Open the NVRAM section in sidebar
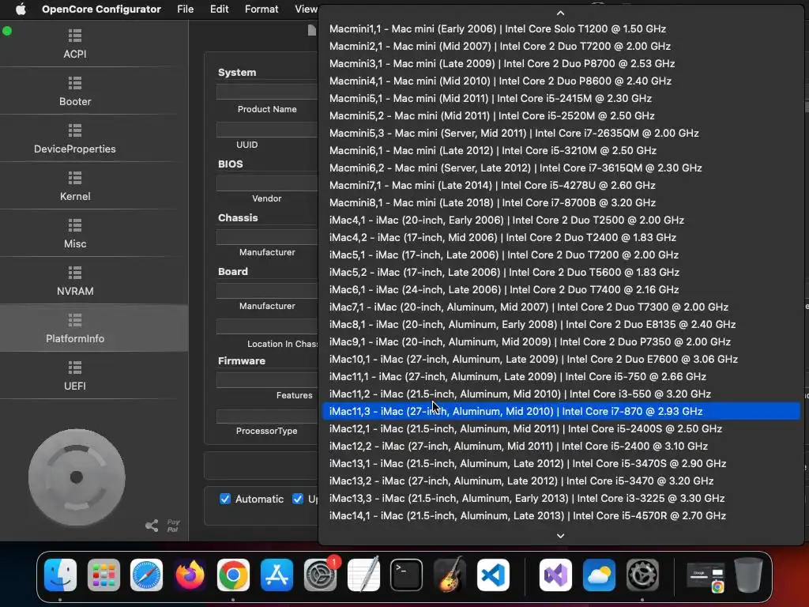Image resolution: width=809 pixels, height=607 pixels. coord(75,281)
